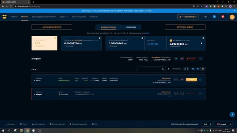Switch to the highlighted yellow view layout icon
Image resolution: width=237 pixels, height=133 pixels.
tap(203, 69)
